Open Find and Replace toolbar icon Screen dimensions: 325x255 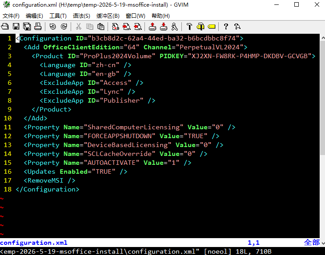[x=116, y=27]
